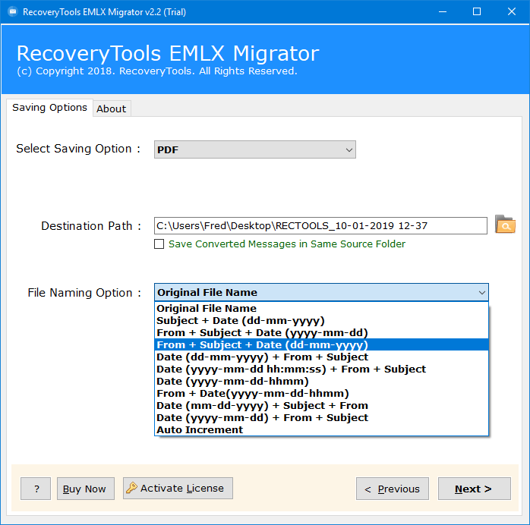Minimize the EMLX Migrator window
Image resolution: width=530 pixels, height=525 pixels.
[443, 12]
